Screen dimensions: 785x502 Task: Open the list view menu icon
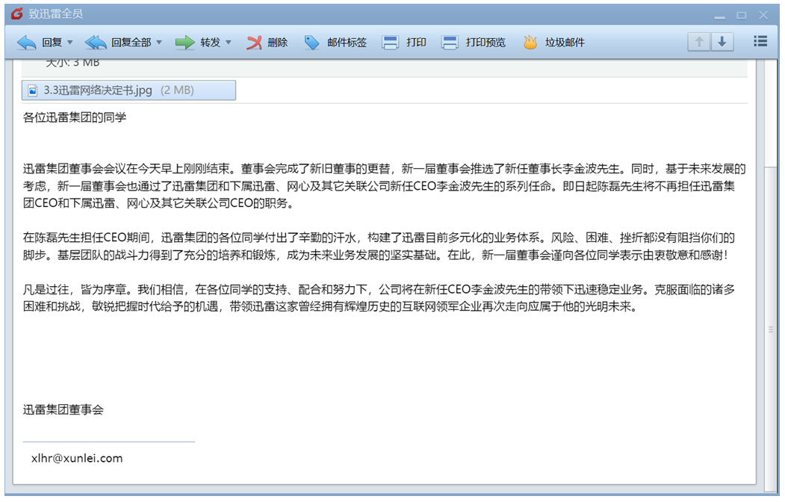[760, 42]
